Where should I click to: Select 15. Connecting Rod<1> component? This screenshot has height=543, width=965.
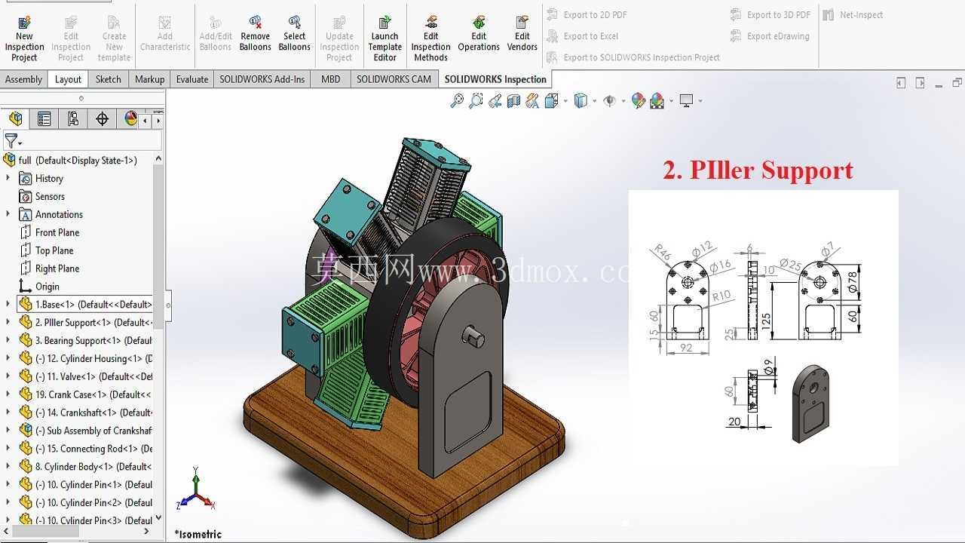86,449
